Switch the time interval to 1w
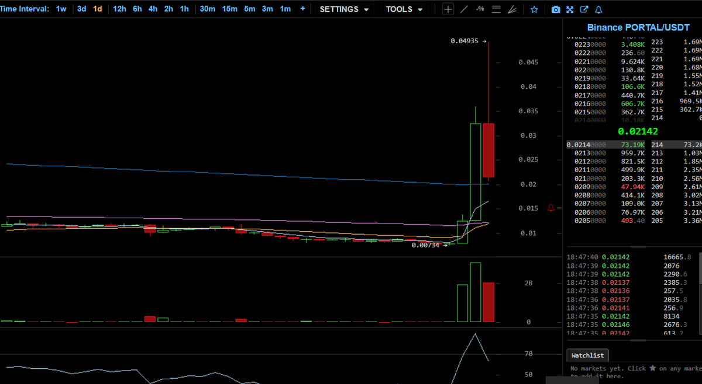This screenshot has width=702, height=384. 61,9
